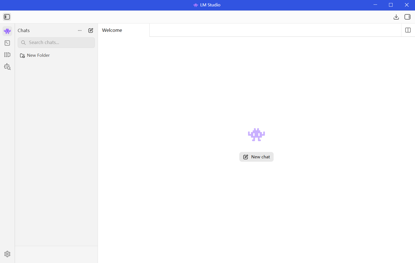This screenshot has height=263, width=415.
Task: Click the purple mascot logo in center
Action: click(x=256, y=135)
